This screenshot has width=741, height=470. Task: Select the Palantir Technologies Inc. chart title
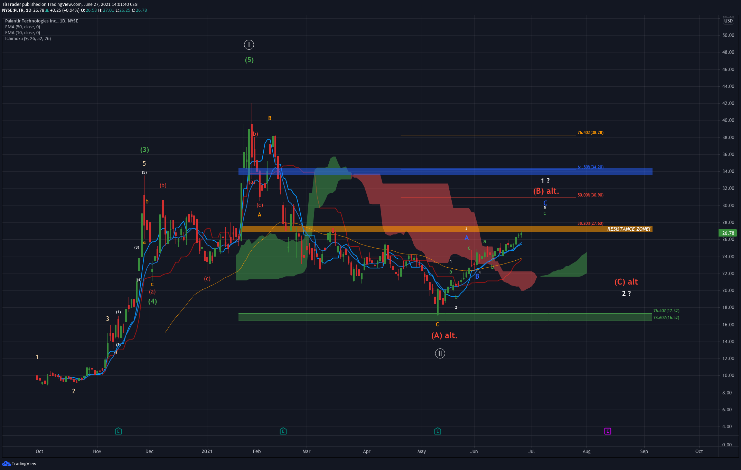click(x=41, y=21)
